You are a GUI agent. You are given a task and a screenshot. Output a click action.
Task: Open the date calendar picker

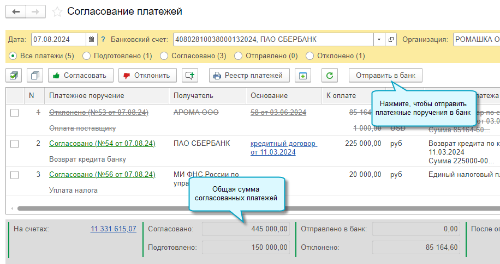[x=91, y=39]
